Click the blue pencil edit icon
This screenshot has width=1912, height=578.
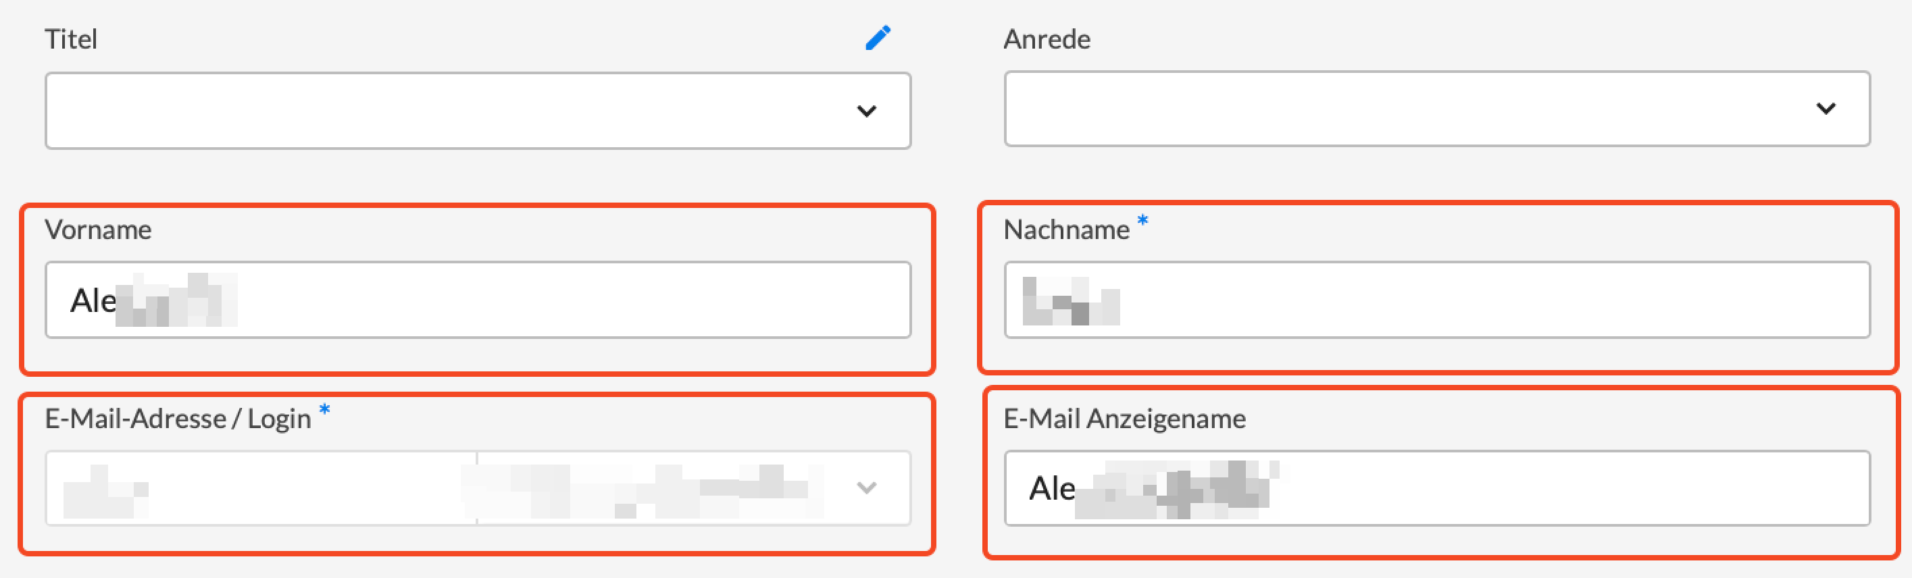click(878, 38)
